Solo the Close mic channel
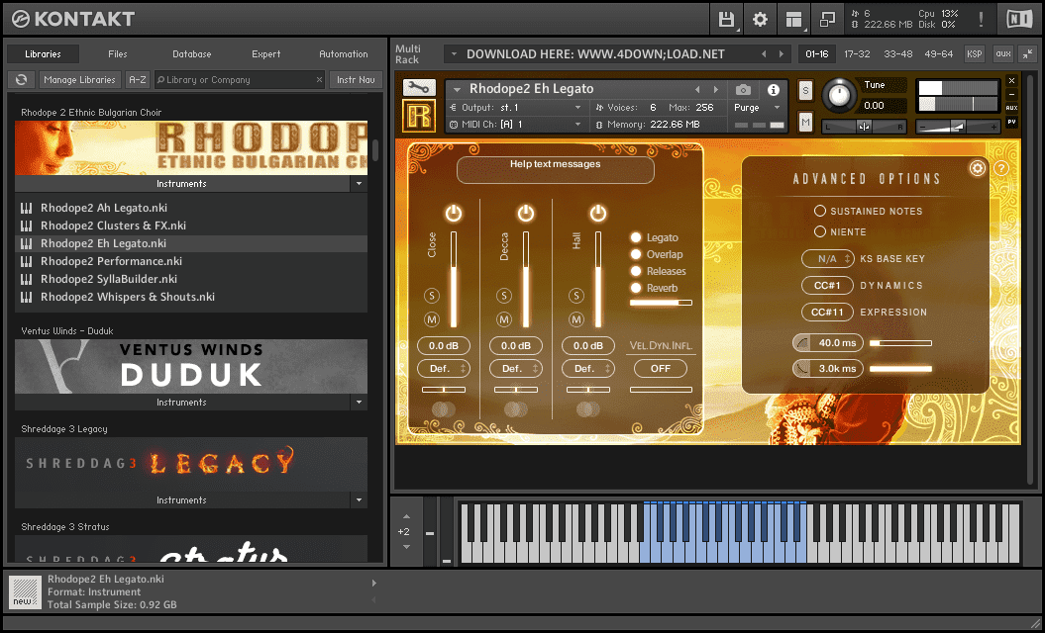This screenshot has height=633, width=1045. point(432,296)
